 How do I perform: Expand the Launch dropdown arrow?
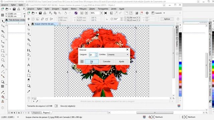[x=164, y=13]
